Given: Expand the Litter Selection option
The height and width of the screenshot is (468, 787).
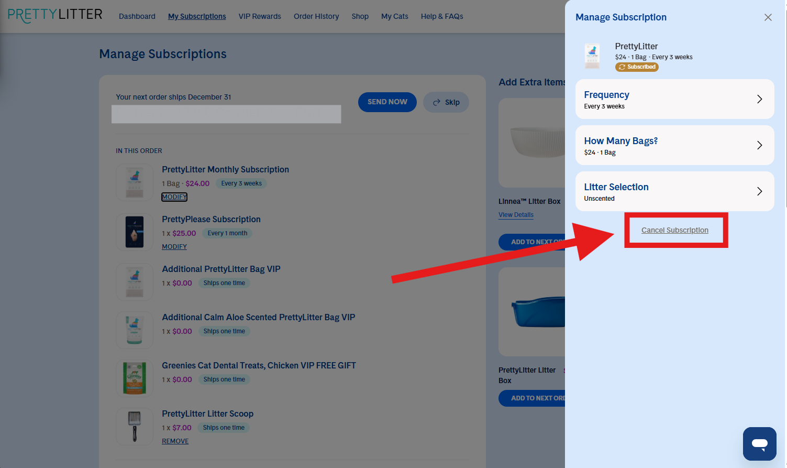Looking at the screenshot, I should pos(674,191).
